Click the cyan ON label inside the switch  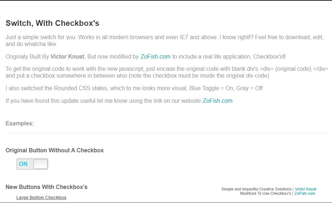pyautogui.click(x=23, y=164)
